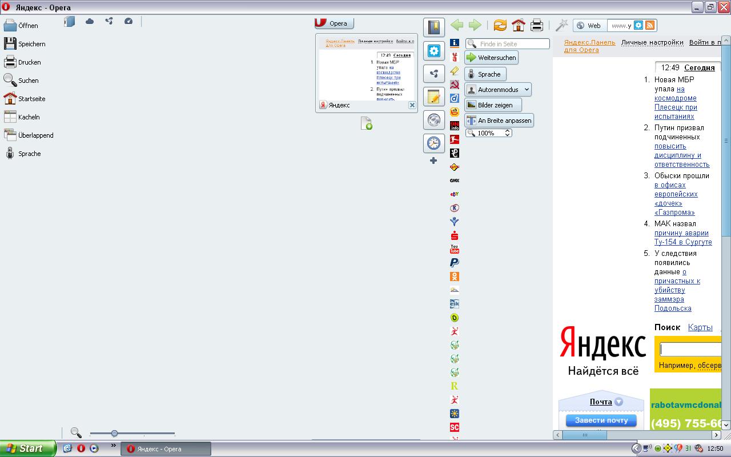Click the Opera Link cloud icon
The height and width of the screenshot is (457, 731).
[90, 21]
